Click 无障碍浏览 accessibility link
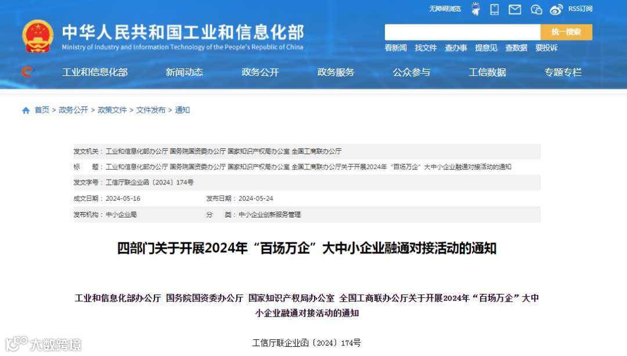 coord(445,9)
